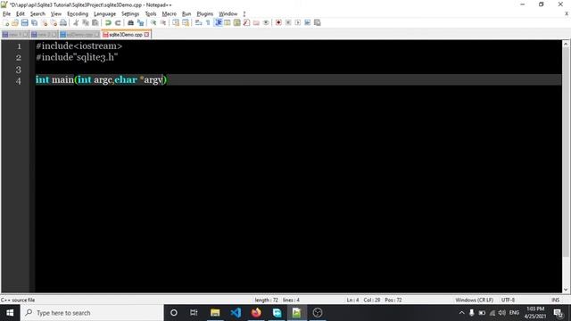Click the #include<iostream> line

79,46
